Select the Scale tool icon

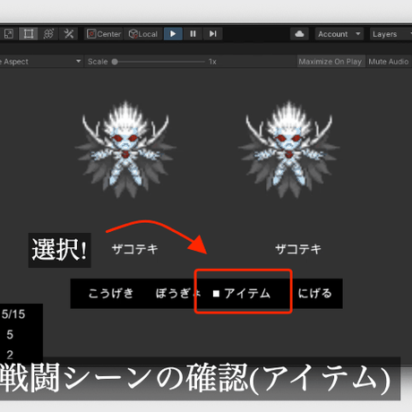[8, 34]
